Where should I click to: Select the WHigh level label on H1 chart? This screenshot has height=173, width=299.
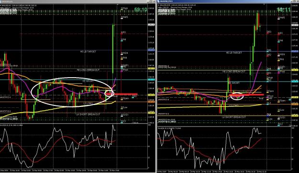point(124,9)
